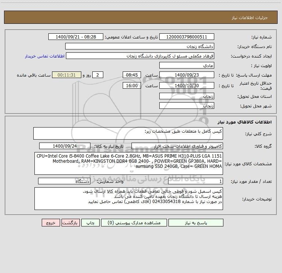Click the deadline time field 08:45
The image size is (282, 273).
pyautogui.click(x=131, y=75)
